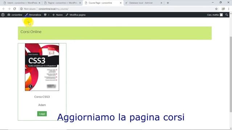Viewport: 232px width, 130px height.
Task: Open the Nuovo new-content menu
Action: (57, 15)
